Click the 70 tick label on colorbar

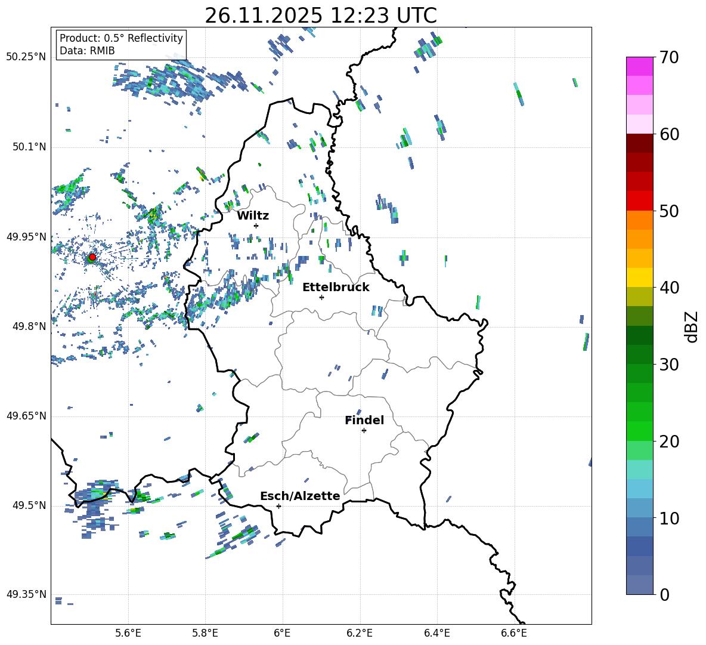tap(670, 58)
